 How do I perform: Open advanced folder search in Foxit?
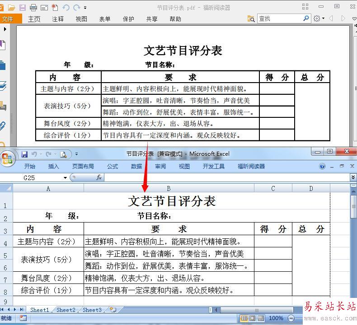coord(251,19)
